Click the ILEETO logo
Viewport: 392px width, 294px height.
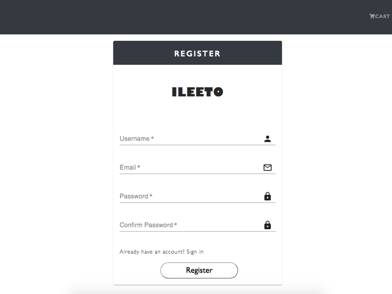[x=197, y=91]
